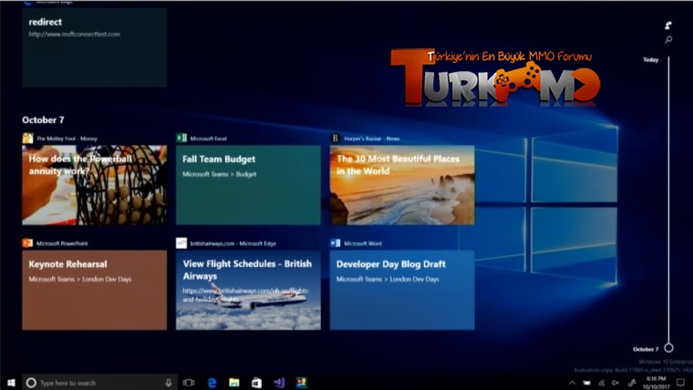
Task: Open the Keynote Rehearsal PowerPoint card
Action: pos(94,290)
